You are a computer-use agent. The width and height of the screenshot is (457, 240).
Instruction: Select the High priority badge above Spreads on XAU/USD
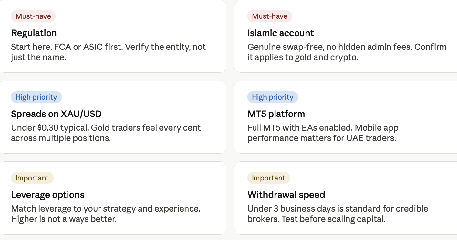pos(36,97)
